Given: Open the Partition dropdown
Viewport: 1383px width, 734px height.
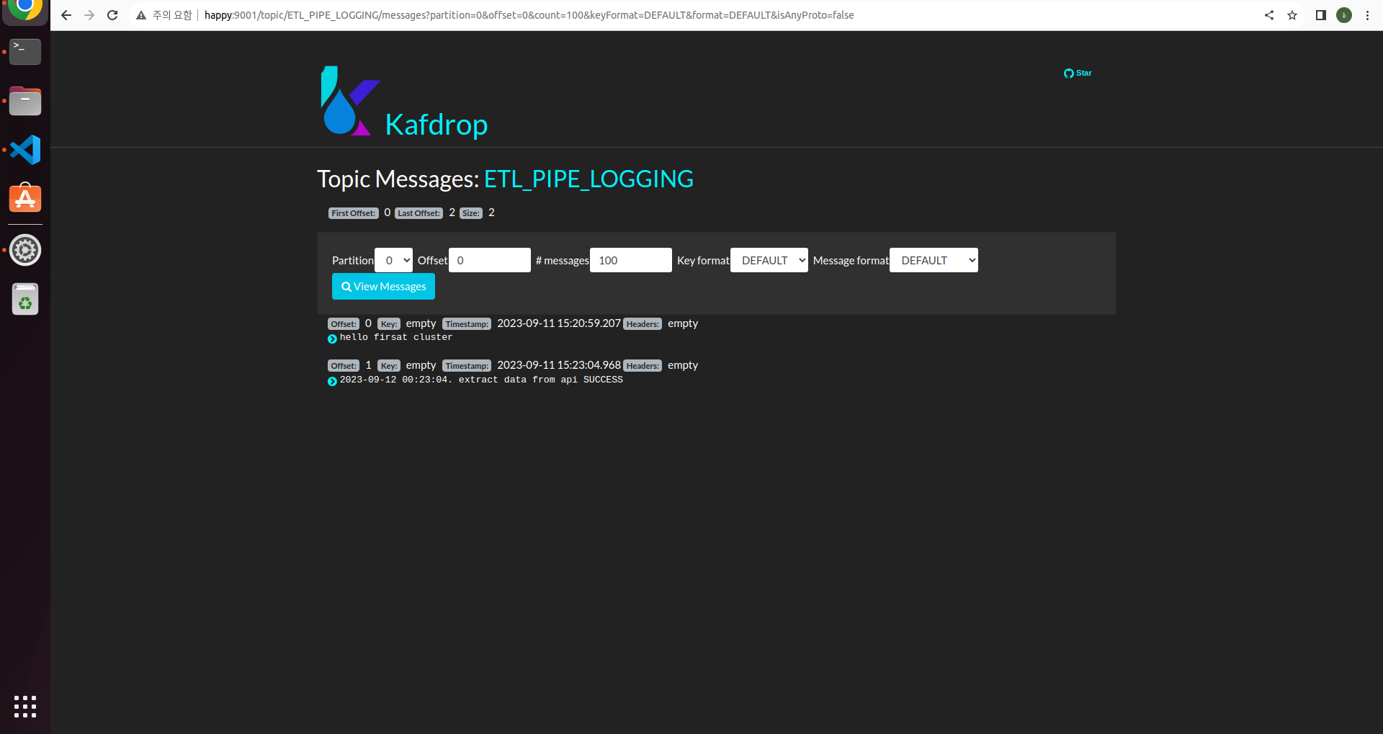Looking at the screenshot, I should coord(393,260).
